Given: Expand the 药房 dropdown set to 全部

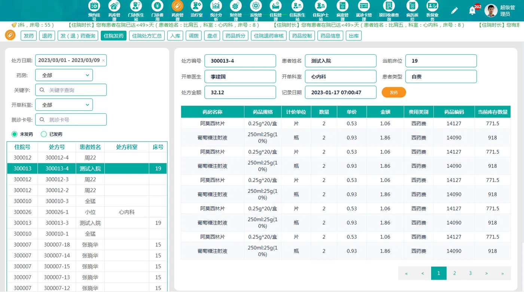Looking at the screenshot, I should [x=64, y=75].
